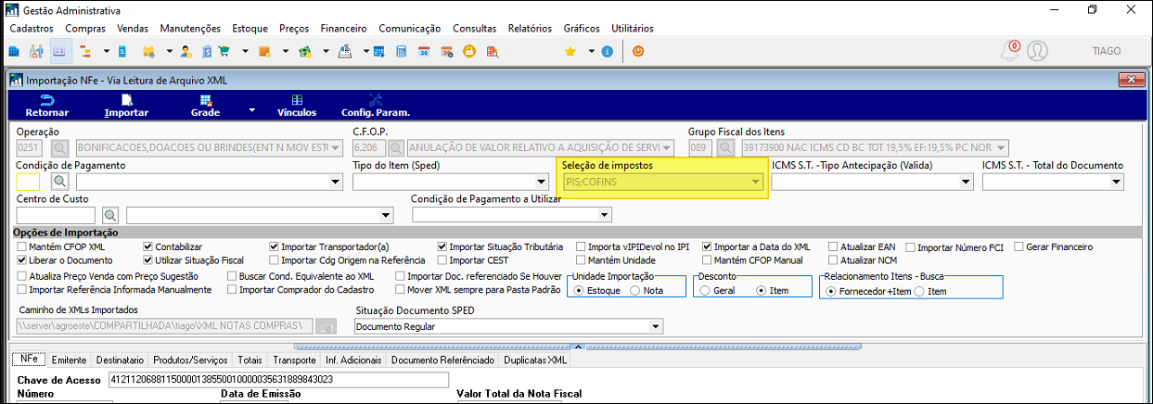Click the orange power exit icon
The width and height of the screenshot is (1153, 404).
coord(638,51)
